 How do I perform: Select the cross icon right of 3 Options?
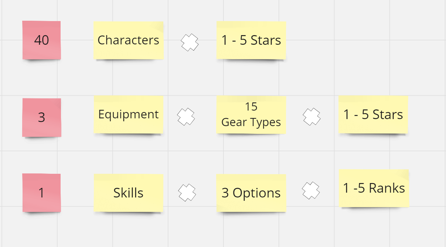point(311,191)
